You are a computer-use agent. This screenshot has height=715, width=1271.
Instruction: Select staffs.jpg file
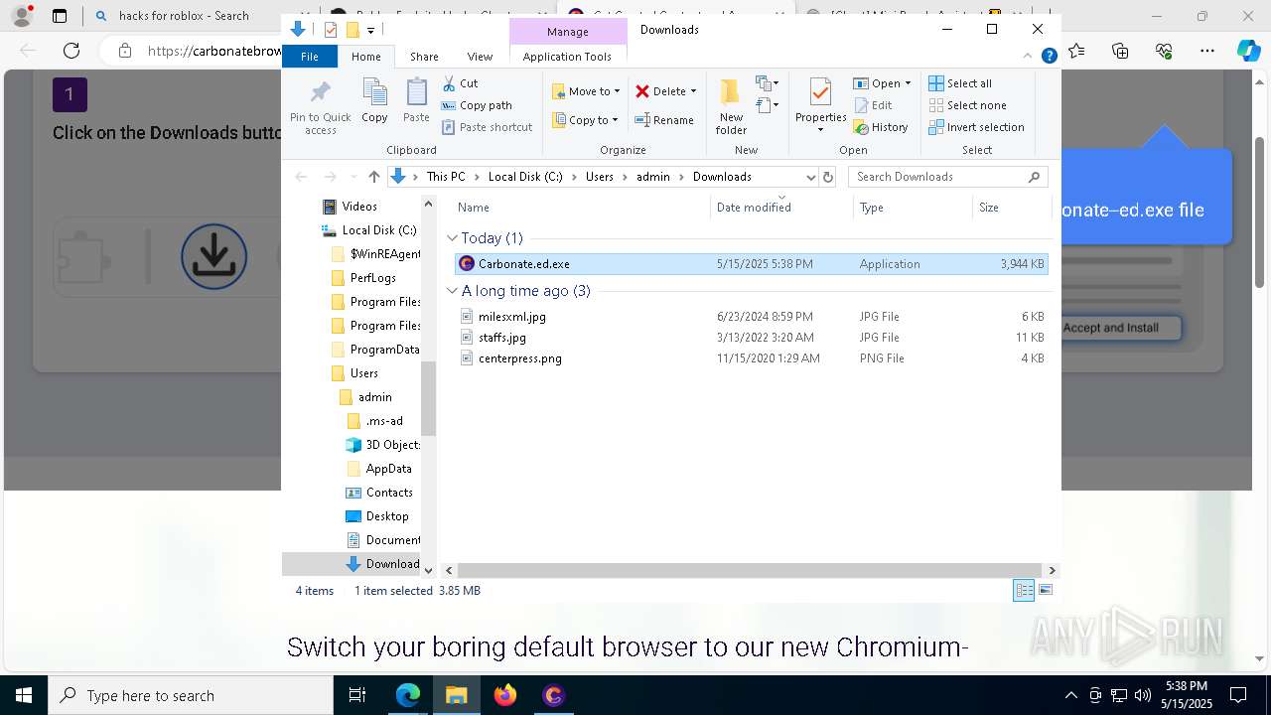click(x=751, y=338)
